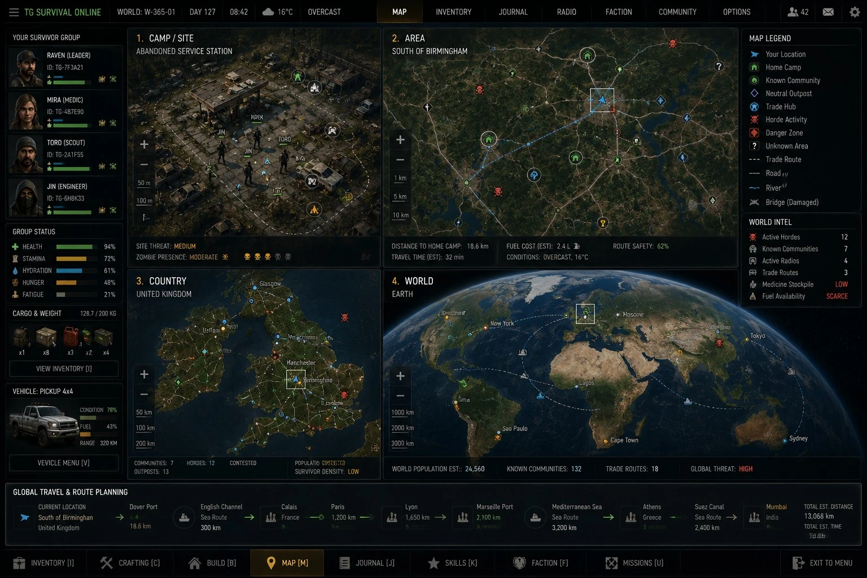Open Missions [U] in bottom bar
867x578 pixels.
pos(634,563)
